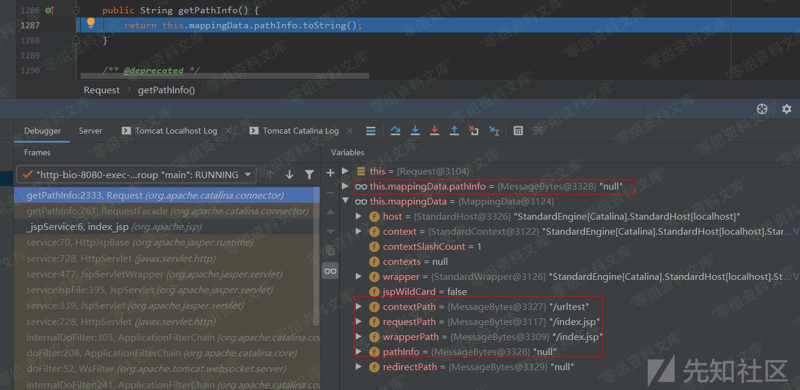Click the filter icon in Frames panel
The image size is (800, 390).
309,175
